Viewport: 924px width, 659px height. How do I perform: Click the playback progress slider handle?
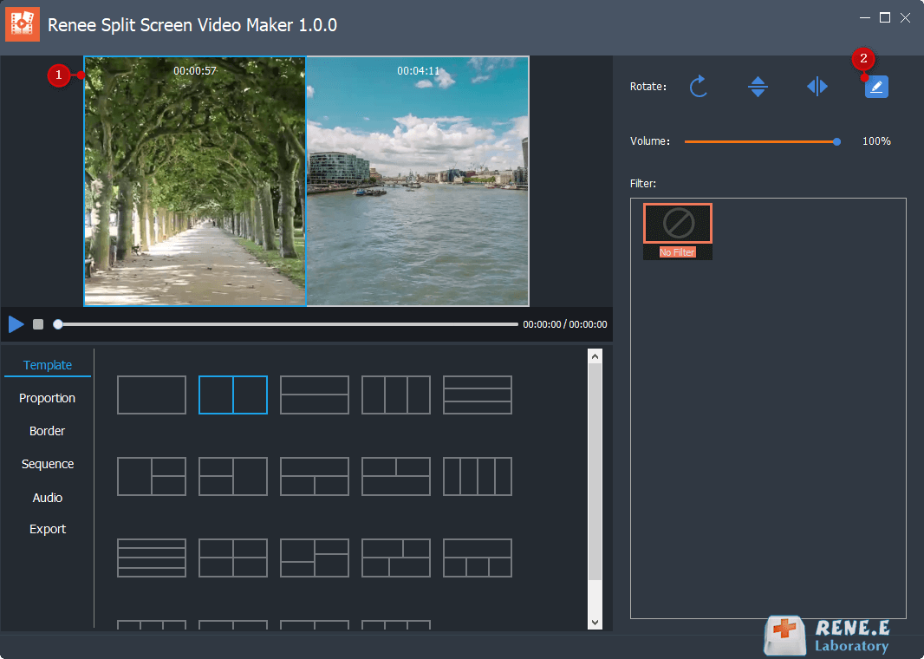click(x=58, y=324)
